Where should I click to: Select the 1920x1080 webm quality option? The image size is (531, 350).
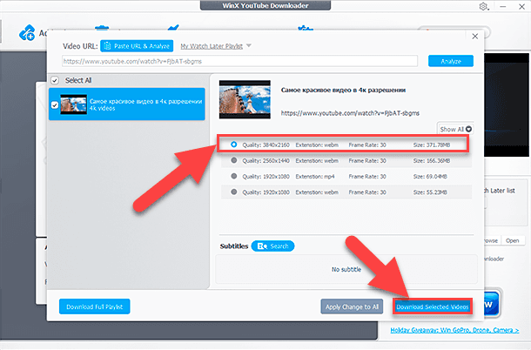(x=233, y=192)
